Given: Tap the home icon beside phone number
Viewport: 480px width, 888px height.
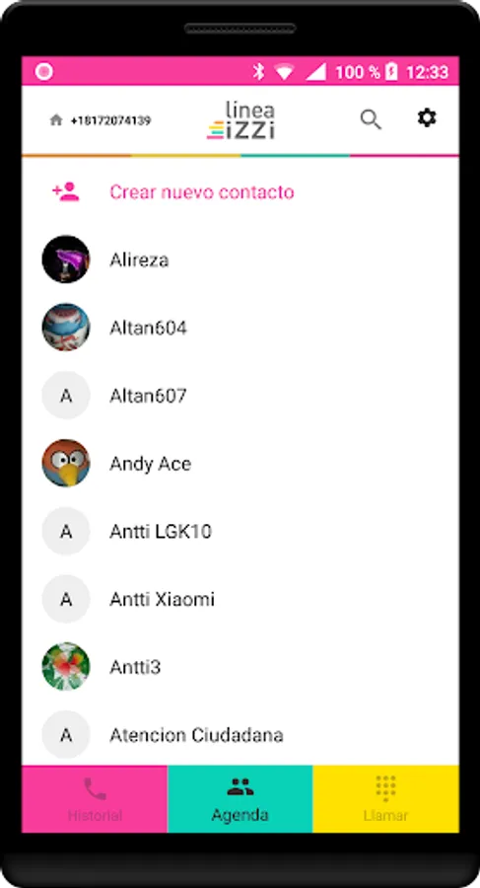Looking at the screenshot, I should [x=56, y=120].
